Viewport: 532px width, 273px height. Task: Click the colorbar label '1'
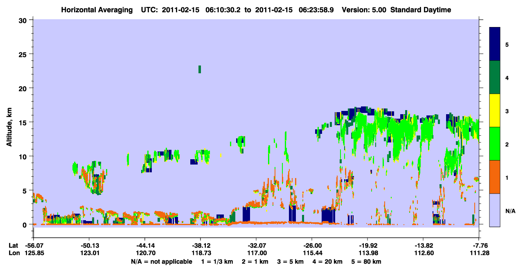click(507, 177)
